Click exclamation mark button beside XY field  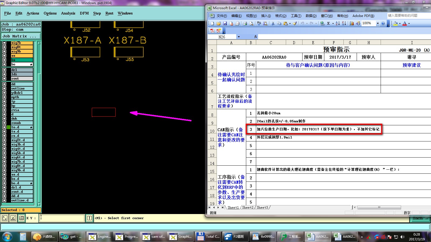(89, 218)
